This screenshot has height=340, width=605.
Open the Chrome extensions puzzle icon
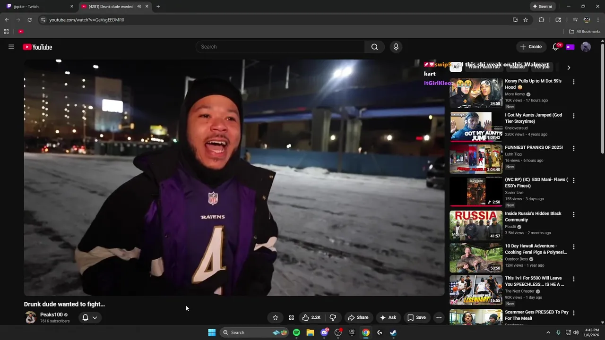pyautogui.click(x=542, y=20)
